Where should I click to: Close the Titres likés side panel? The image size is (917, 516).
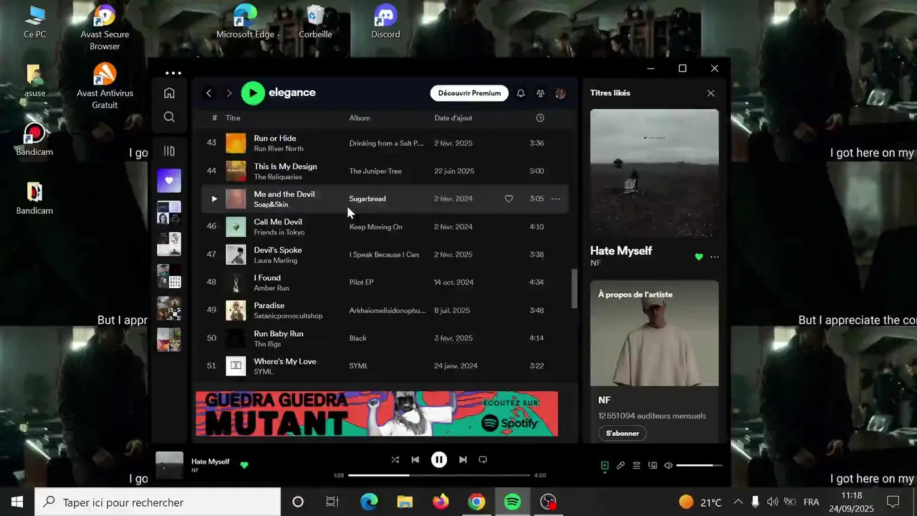pos(711,93)
